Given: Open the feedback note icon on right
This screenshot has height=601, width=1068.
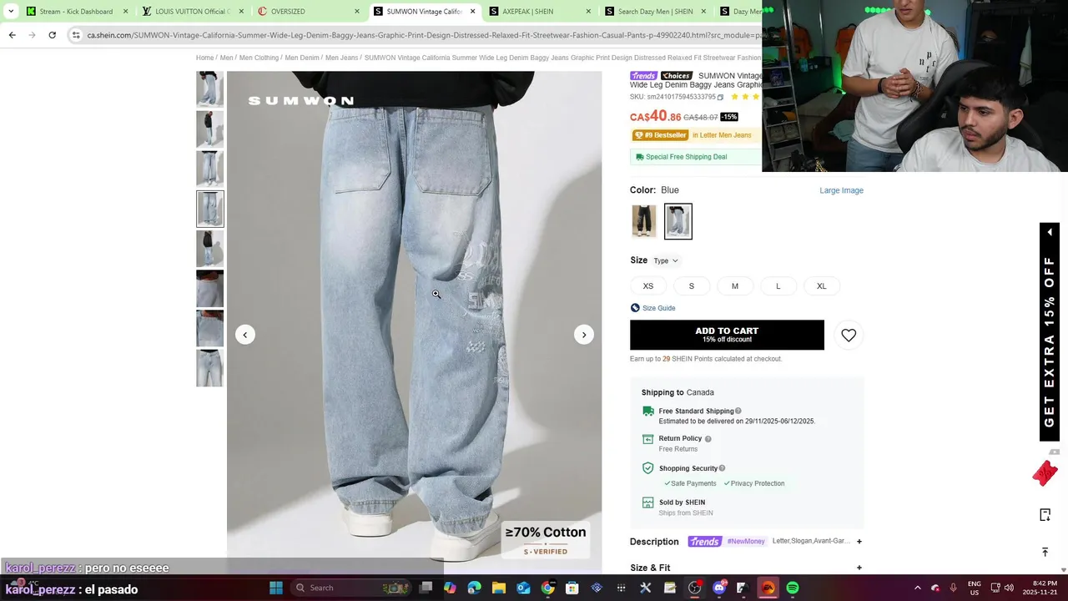Looking at the screenshot, I should click(x=1045, y=514).
